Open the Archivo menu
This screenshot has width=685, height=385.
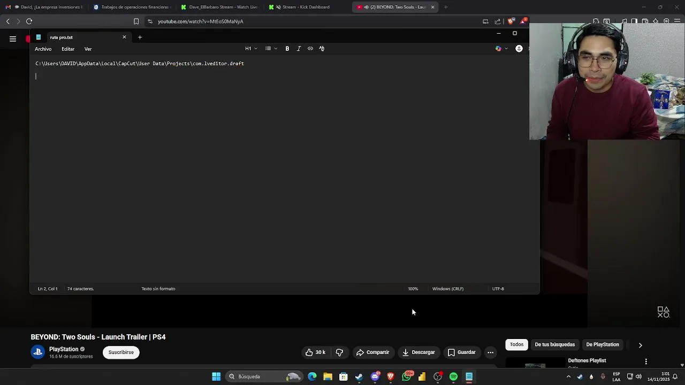pyautogui.click(x=43, y=49)
